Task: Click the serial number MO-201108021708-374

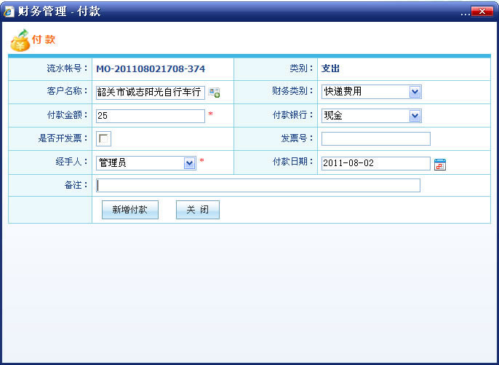Action: click(x=151, y=69)
